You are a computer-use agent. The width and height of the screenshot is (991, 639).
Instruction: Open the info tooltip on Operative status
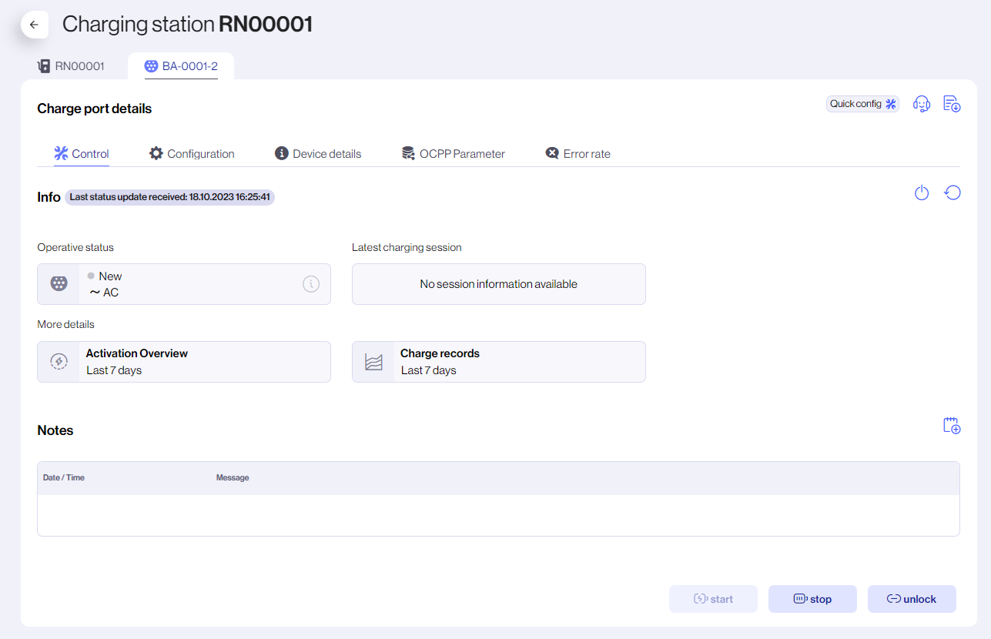311,284
